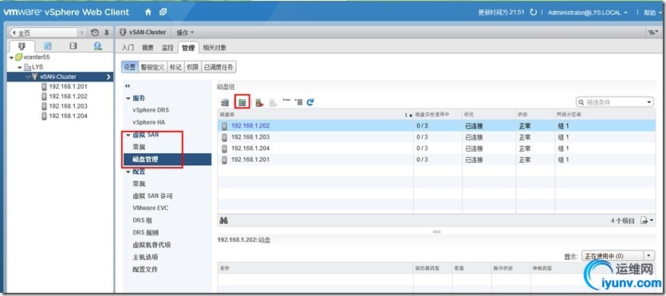Switch to Hosts and Clusters navigator tab
The width and height of the screenshot is (666, 296).
click(22, 45)
